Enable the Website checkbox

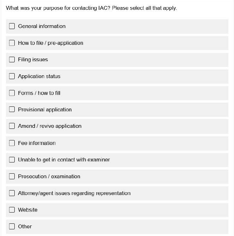click(12, 210)
